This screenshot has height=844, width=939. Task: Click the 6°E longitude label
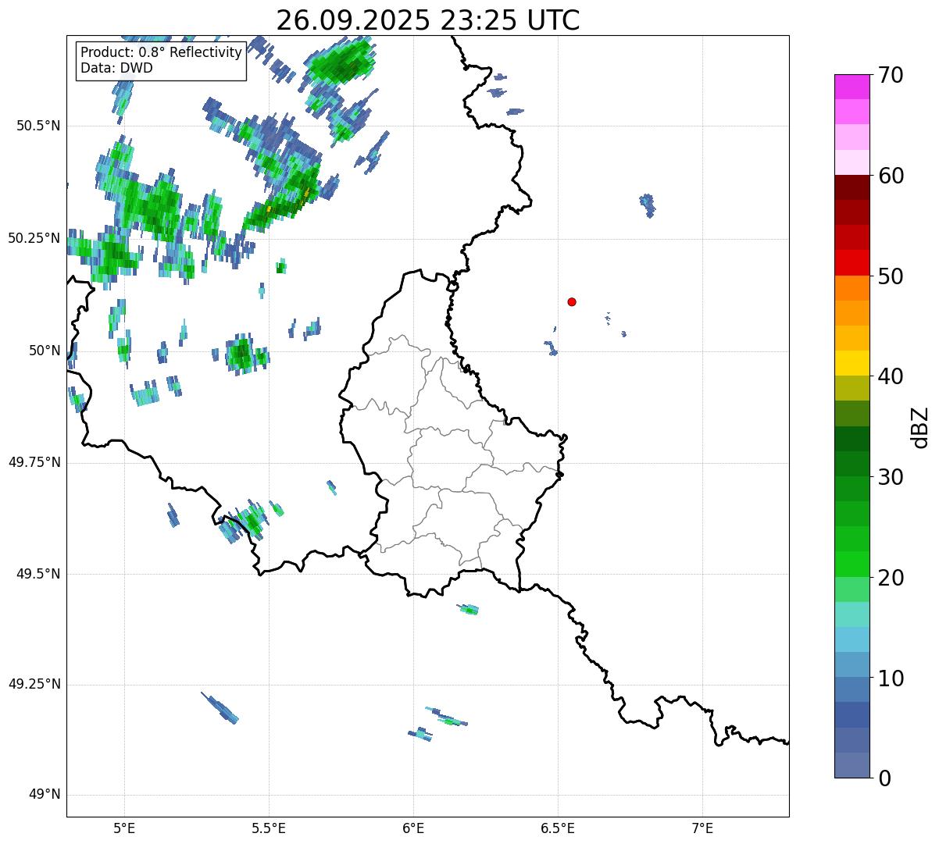[413, 828]
